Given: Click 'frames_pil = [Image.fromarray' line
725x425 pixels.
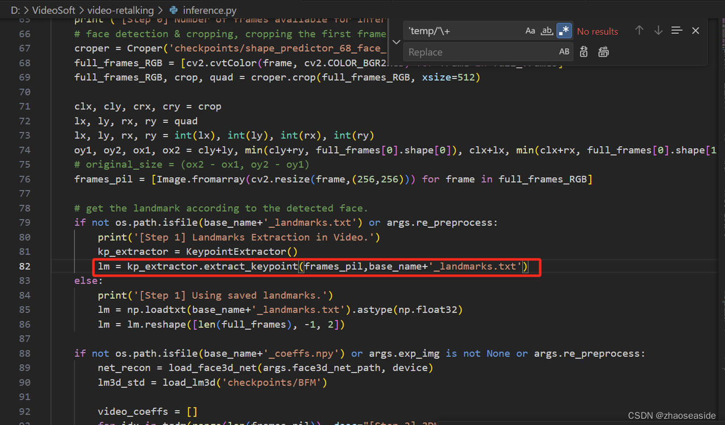Looking at the screenshot, I should coord(334,179).
